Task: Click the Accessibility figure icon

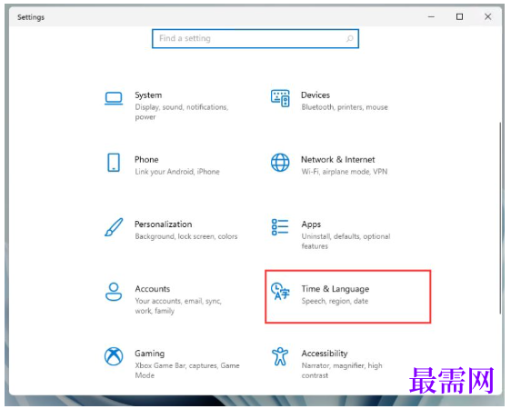Action: coord(280,356)
